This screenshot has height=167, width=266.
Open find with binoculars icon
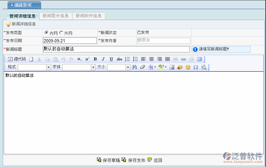[135, 67]
